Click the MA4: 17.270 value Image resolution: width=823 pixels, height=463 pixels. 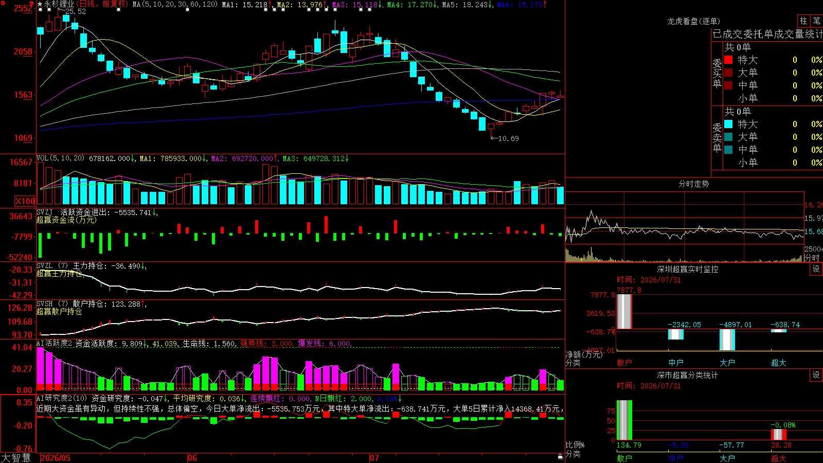[410, 4]
